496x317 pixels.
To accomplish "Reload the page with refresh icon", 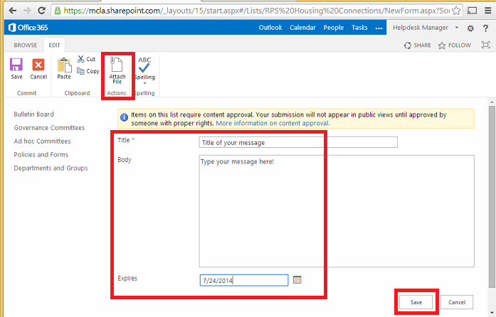I will [x=41, y=11].
